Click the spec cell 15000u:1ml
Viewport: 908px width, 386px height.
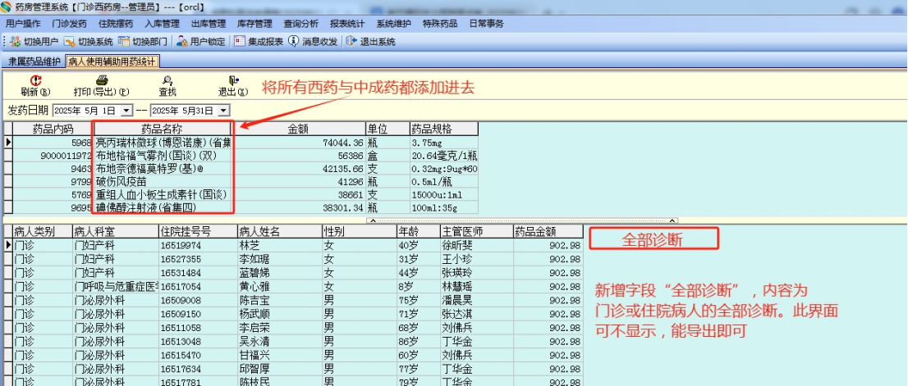443,195
